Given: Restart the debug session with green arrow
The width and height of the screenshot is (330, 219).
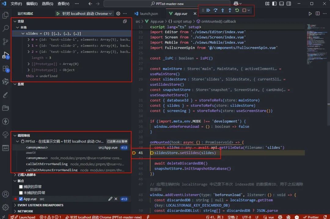Looking at the screenshot, I should point(237,10).
